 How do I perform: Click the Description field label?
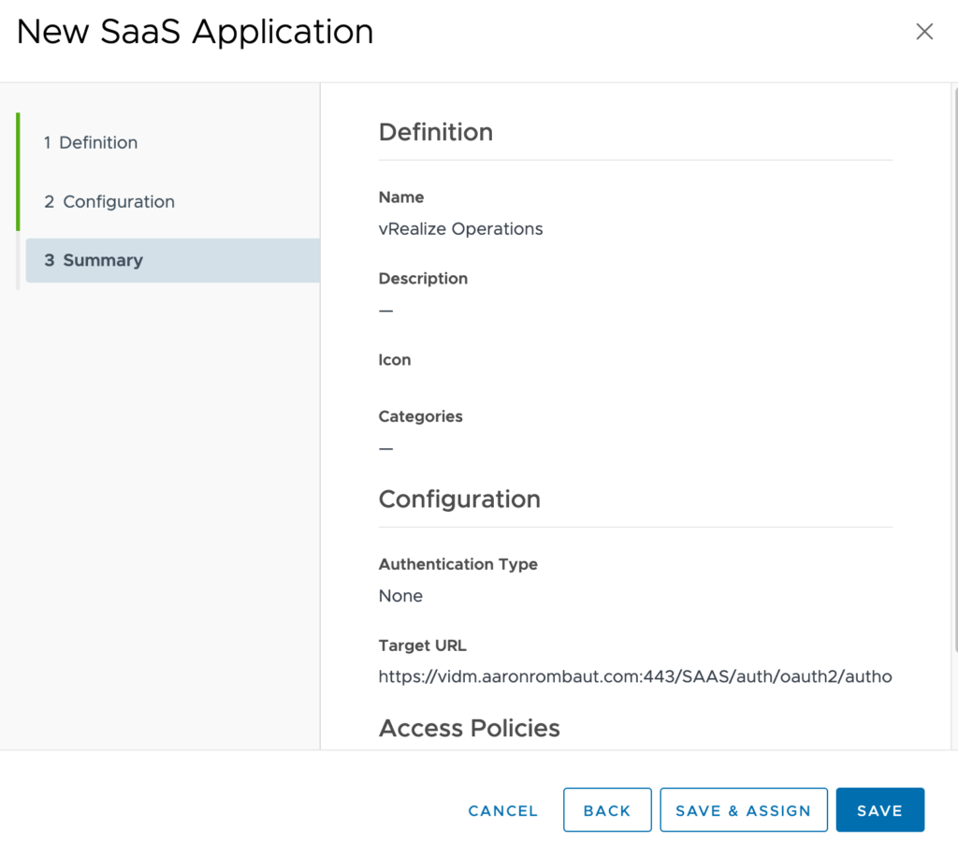(423, 279)
